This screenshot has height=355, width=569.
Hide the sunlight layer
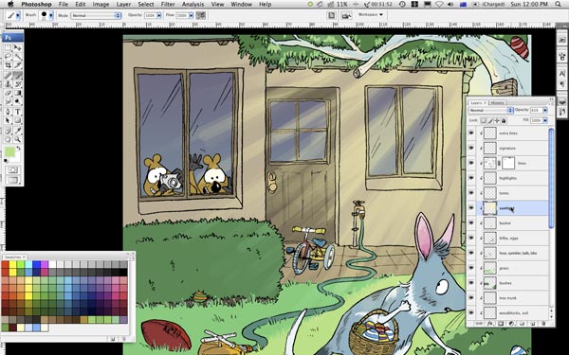coord(471,208)
